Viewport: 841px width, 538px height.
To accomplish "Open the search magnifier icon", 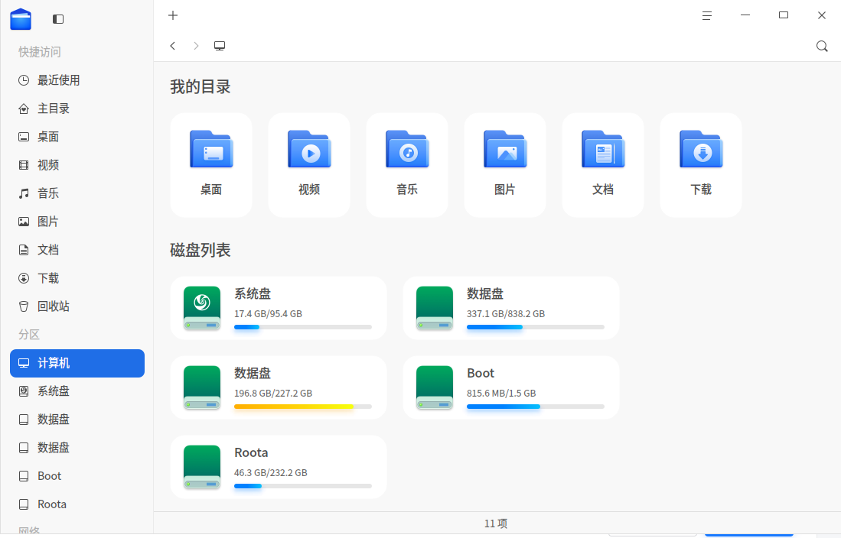I will pyautogui.click(x=822, y=46).
